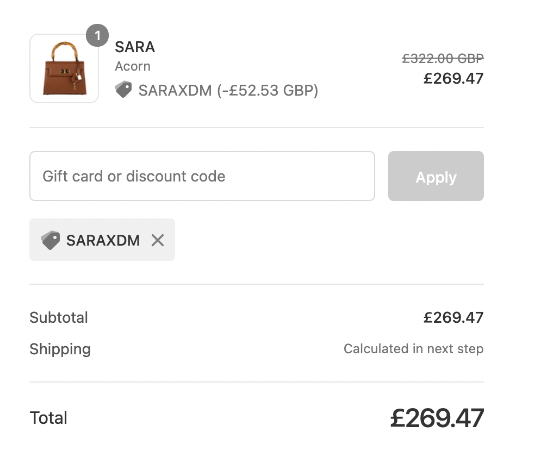The height and width of the screenshot is (476, 547).
Task: Click the discounted £269.47 item price
Action: tap(453, 78)
